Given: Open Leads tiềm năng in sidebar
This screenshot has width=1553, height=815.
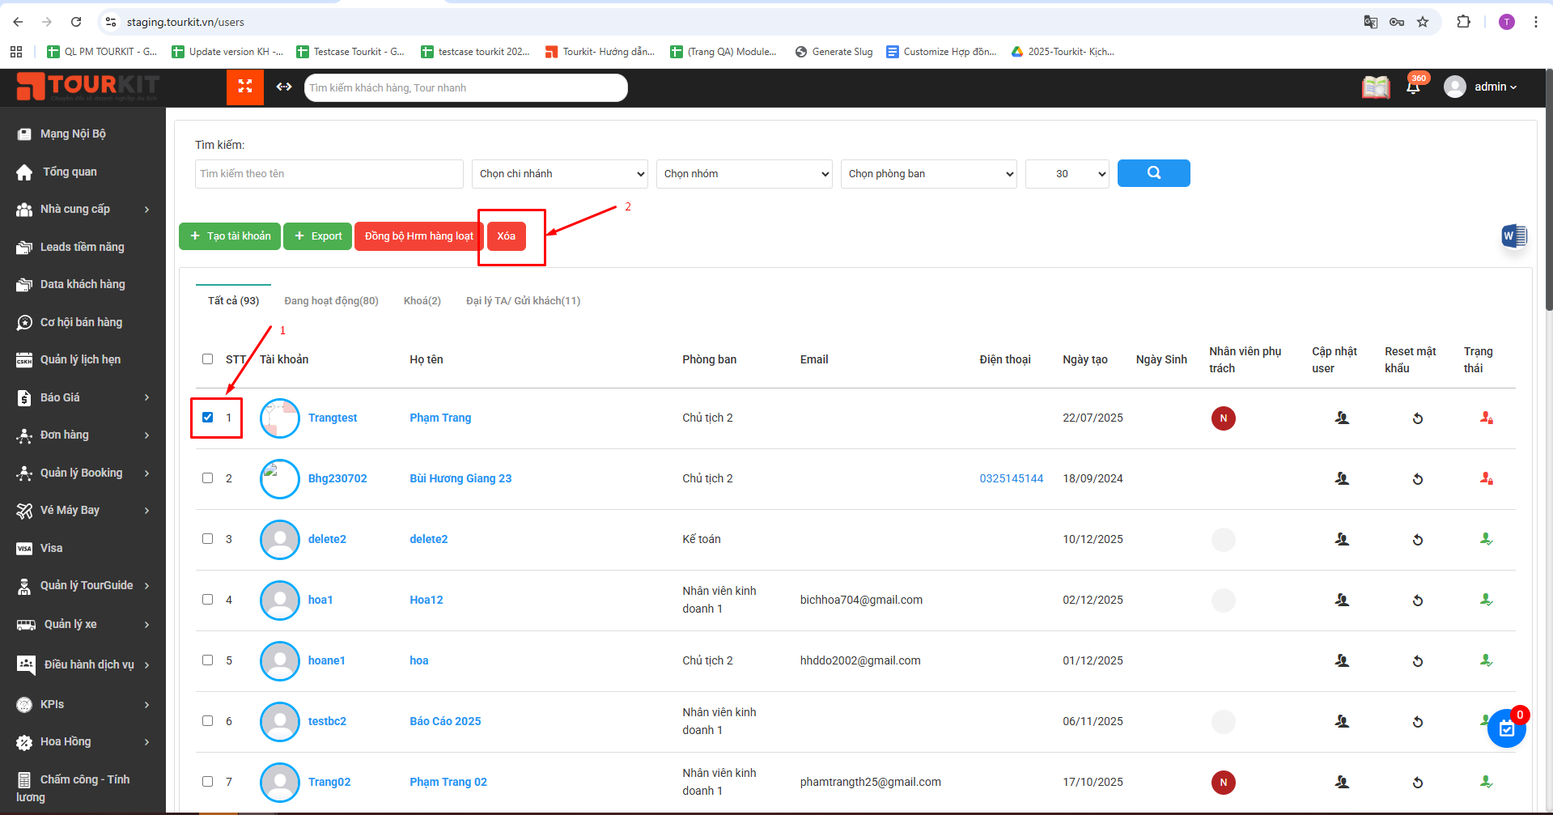Looking at the screenshot, I should tap(82, 247).
